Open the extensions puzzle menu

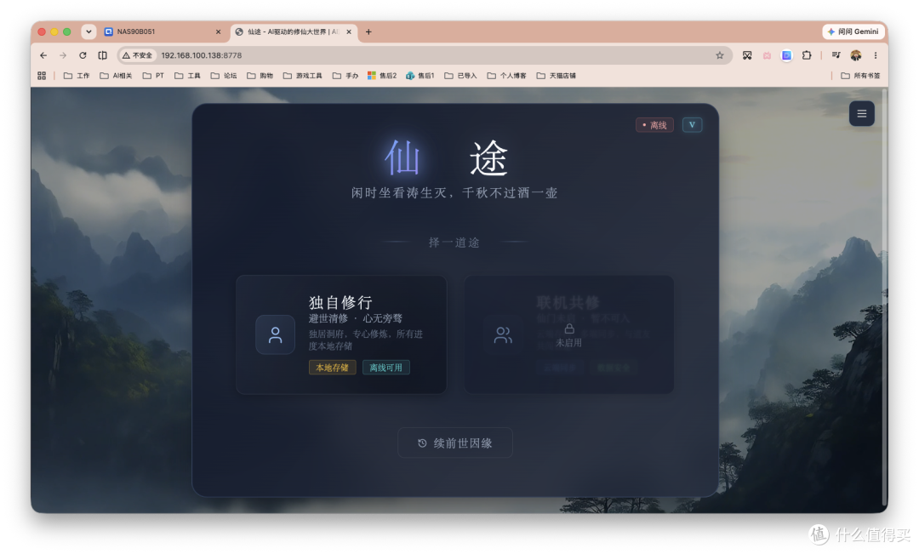pyautogui.click(x=807, y=55)
